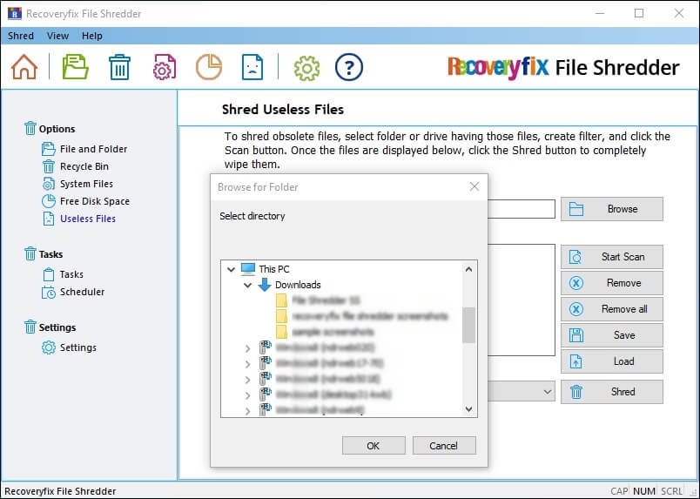
Task: Open Settings via green gear toolbar icon
Action: 306,68
